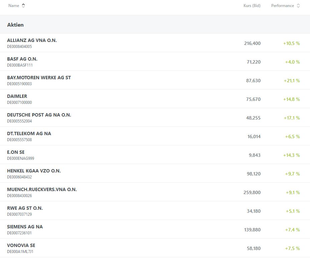The image size is (310, 258).
Task: Click the sort arrows beside Performance
Action: pos(298,6)
